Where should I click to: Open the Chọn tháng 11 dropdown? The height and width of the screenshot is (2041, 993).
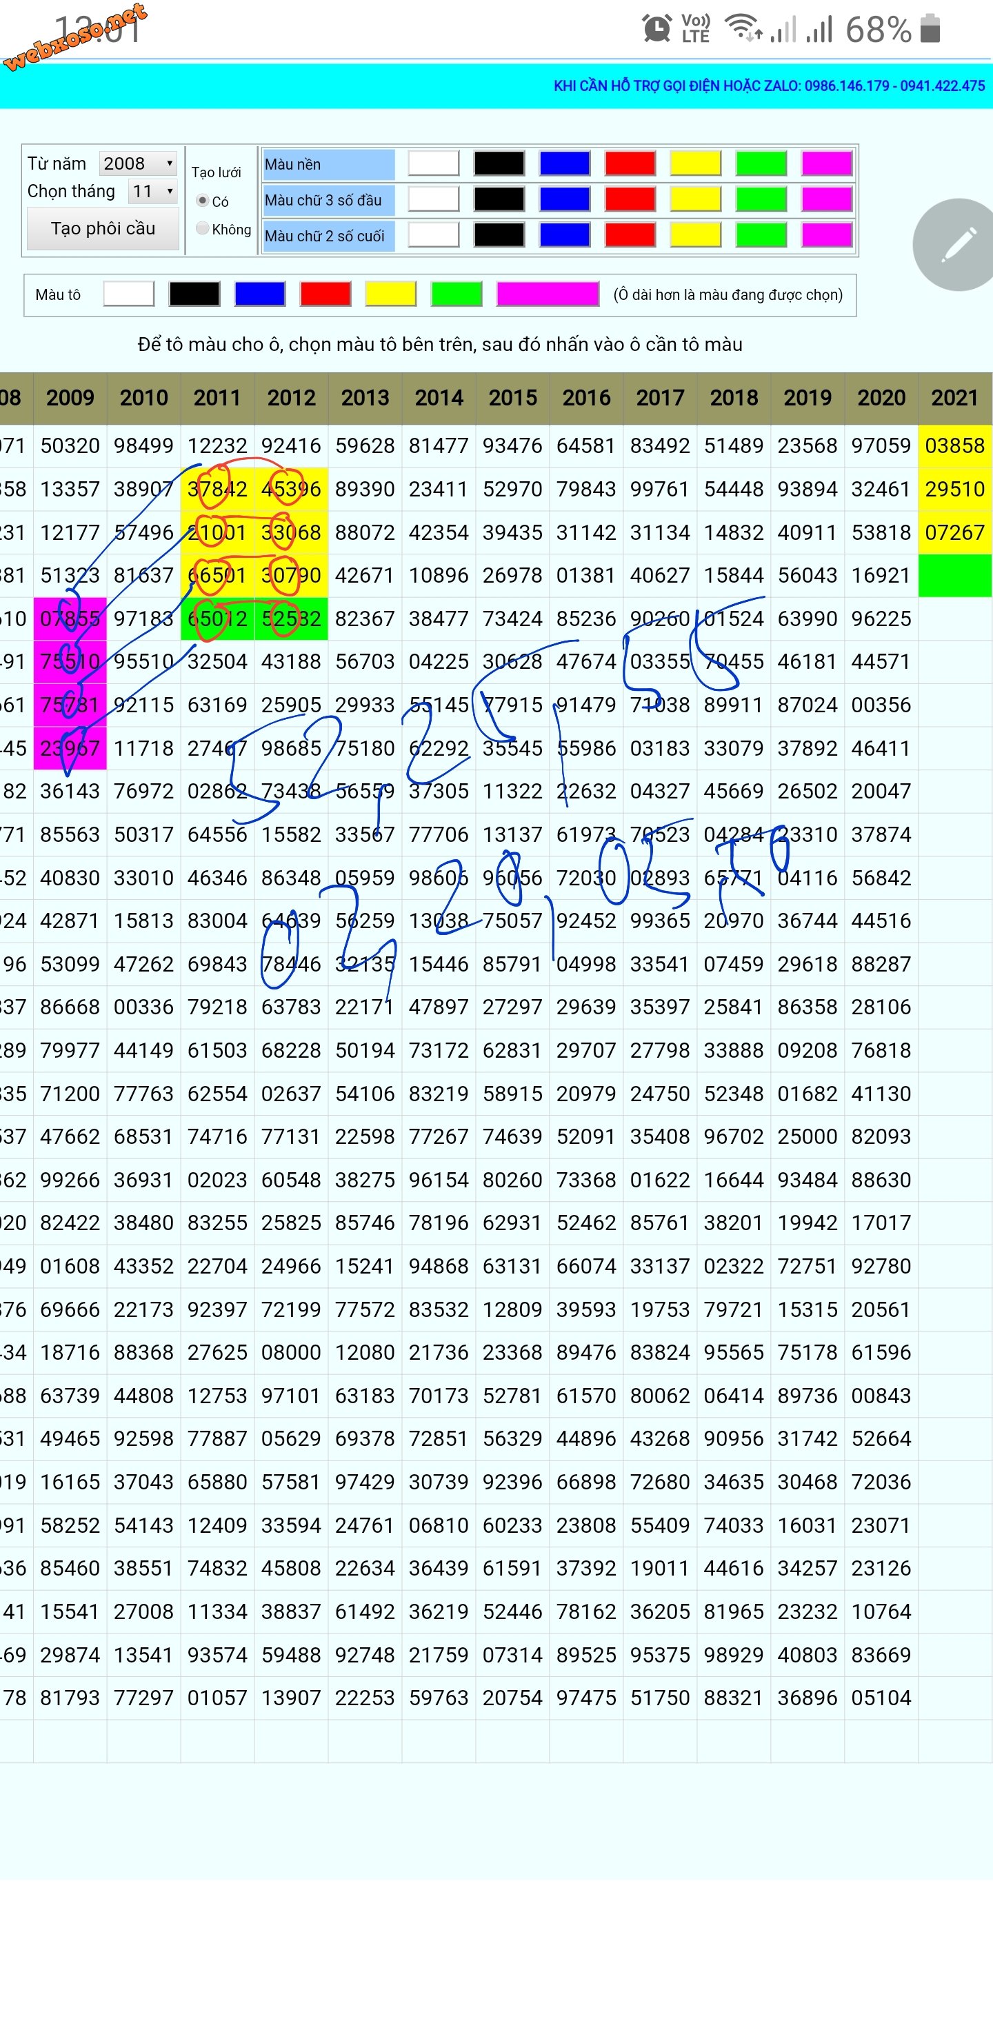click(153, 191)
